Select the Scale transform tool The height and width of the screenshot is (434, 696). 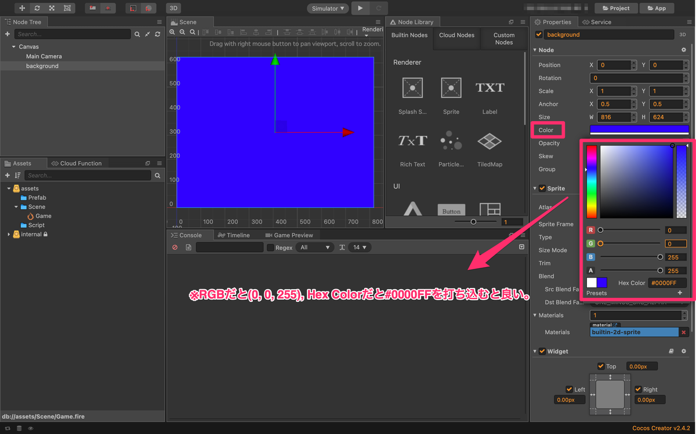[52, 8]
